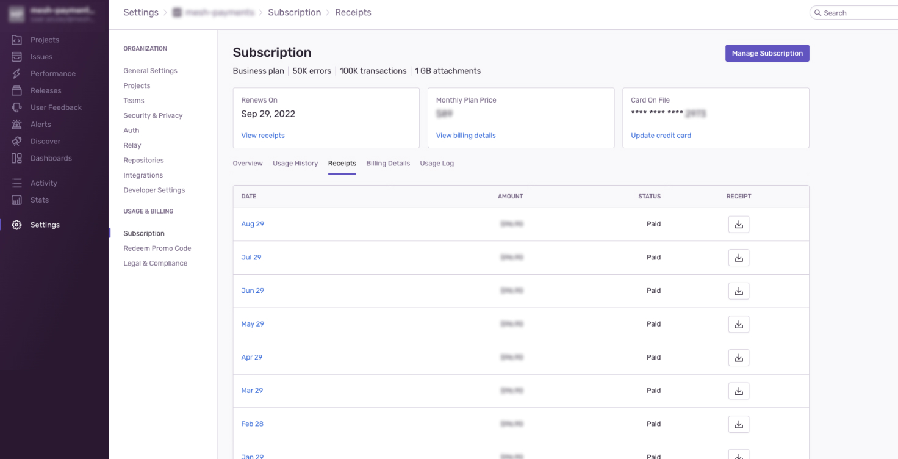Open the Billing Details tab
This screenshot has height=459, width=898.
pos(388,164)
